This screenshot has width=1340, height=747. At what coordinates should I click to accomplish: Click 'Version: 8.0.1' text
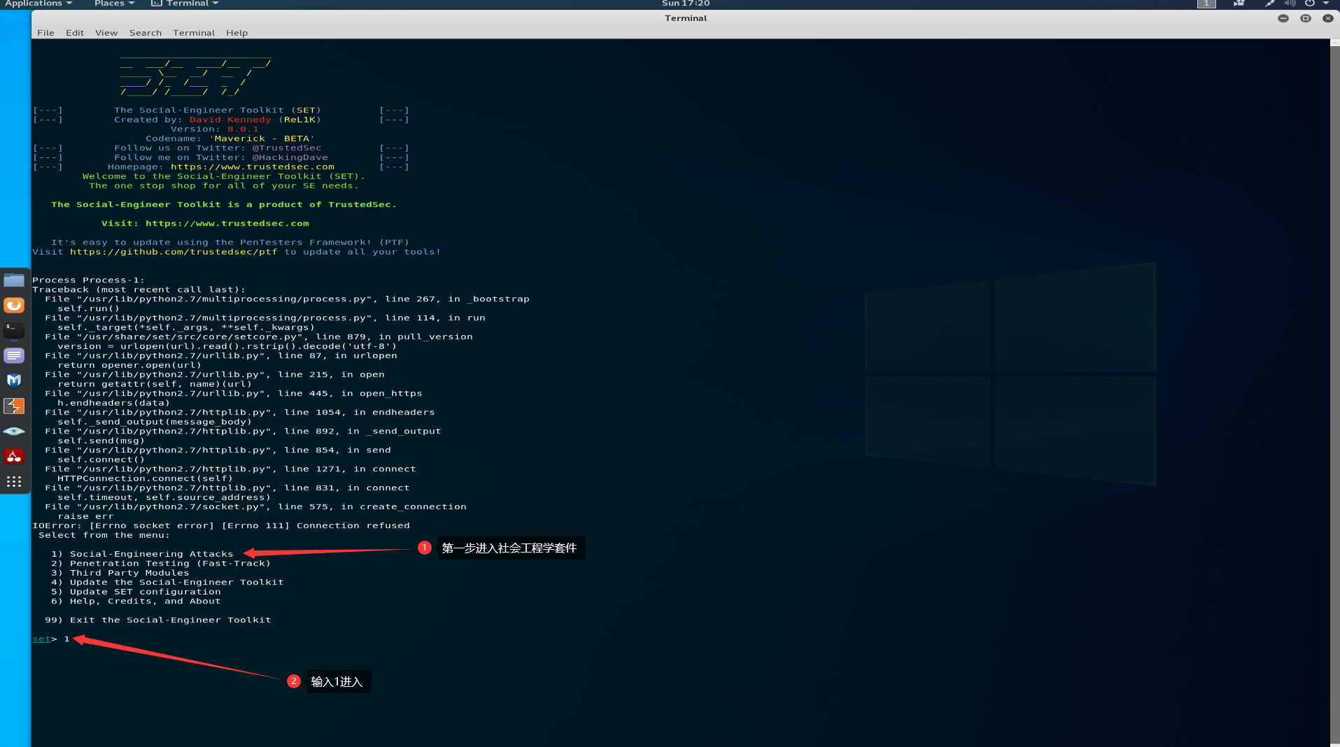pos(215,129)
